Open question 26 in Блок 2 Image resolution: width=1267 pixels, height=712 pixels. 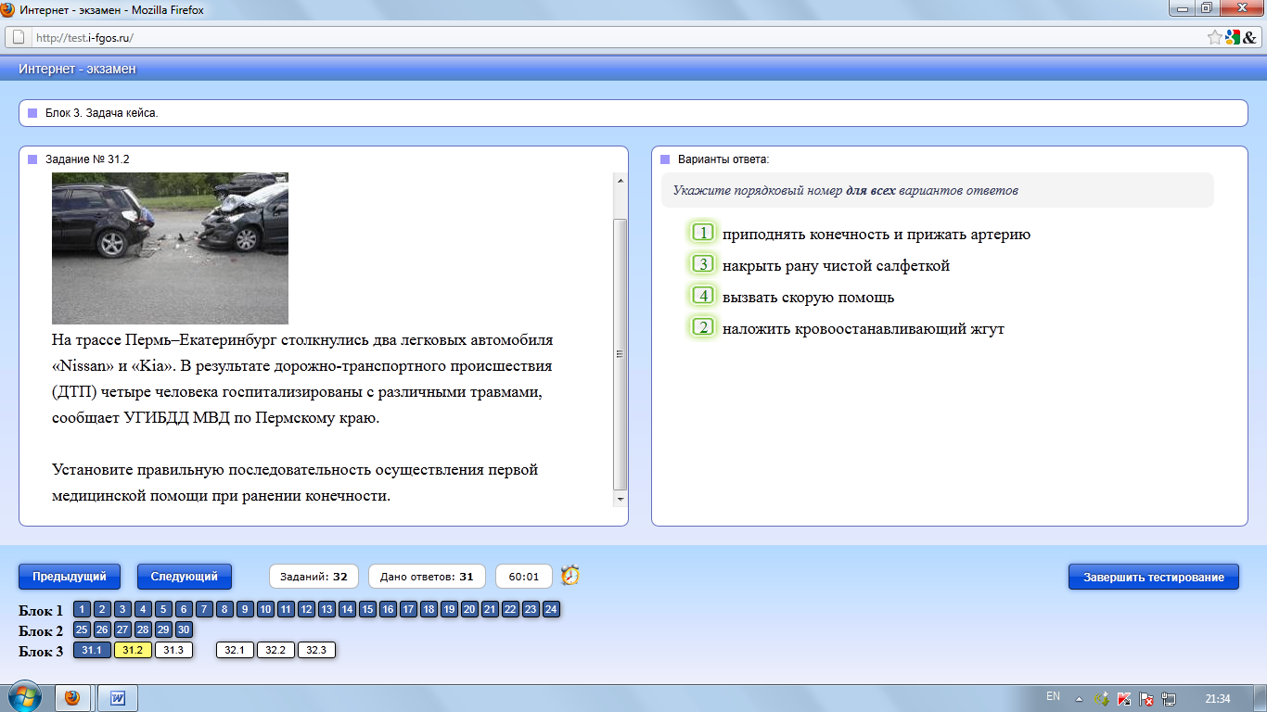103,629
